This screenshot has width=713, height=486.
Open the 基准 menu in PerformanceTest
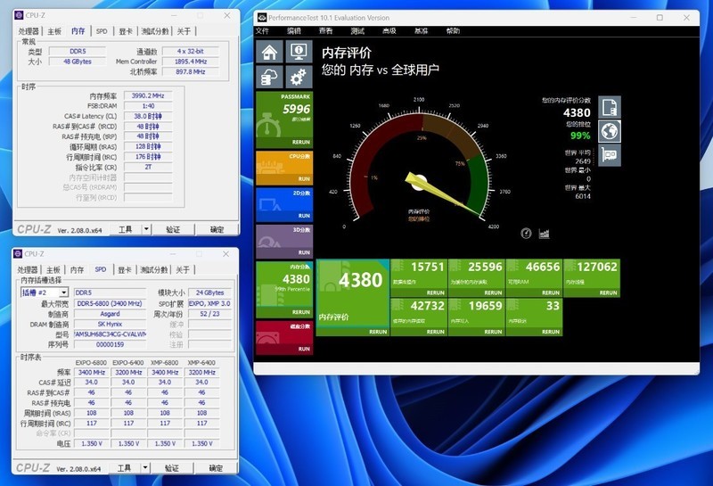coord(421,31)
